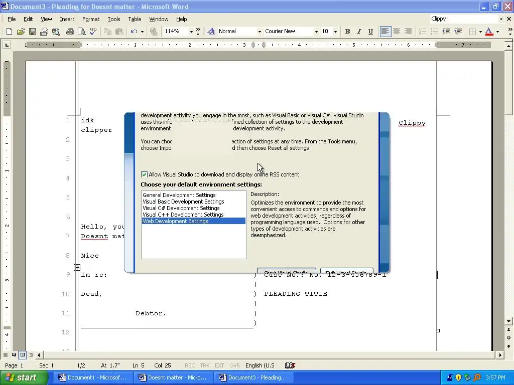The width and height of the screenshot is (514, 385).
Task: Open the Tools menu
Action: tap(114, 19)
